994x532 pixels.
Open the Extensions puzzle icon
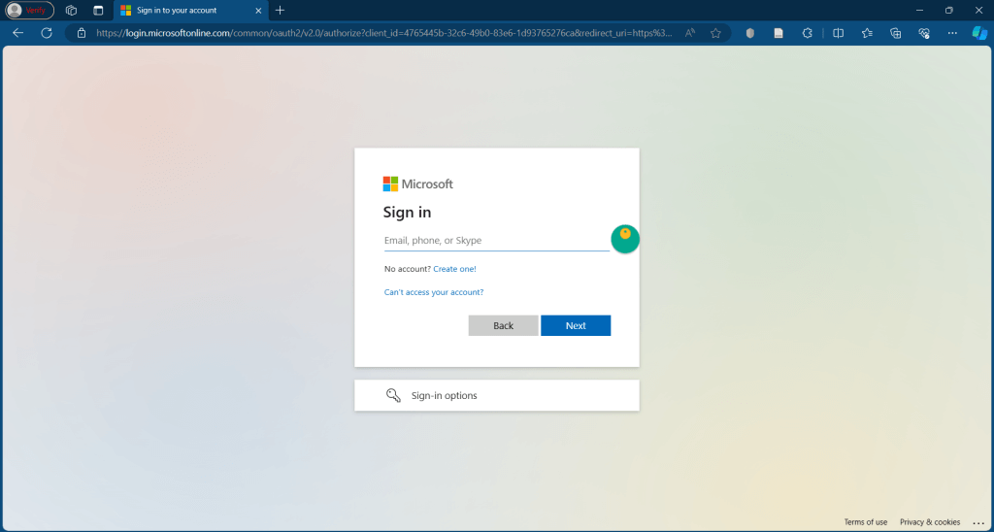[807, 32]
